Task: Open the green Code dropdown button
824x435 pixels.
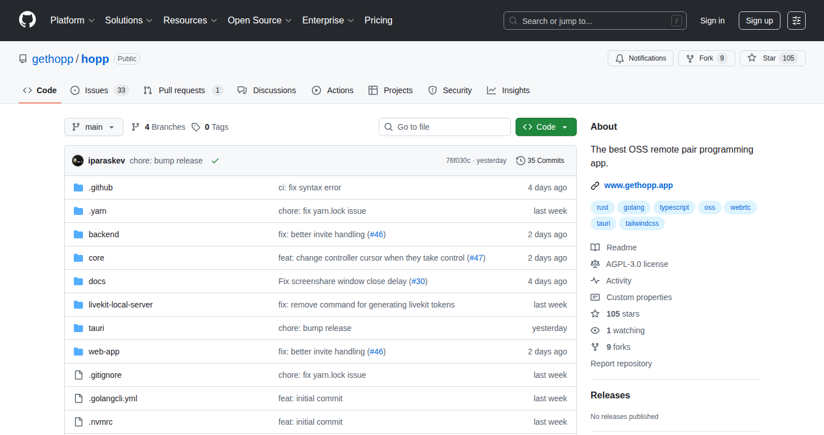Action: coord(546,127)
